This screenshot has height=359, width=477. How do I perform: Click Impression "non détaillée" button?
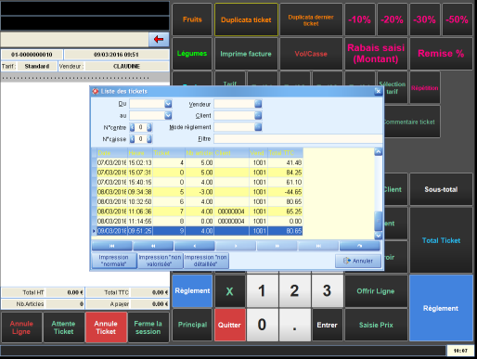[206, 261]
